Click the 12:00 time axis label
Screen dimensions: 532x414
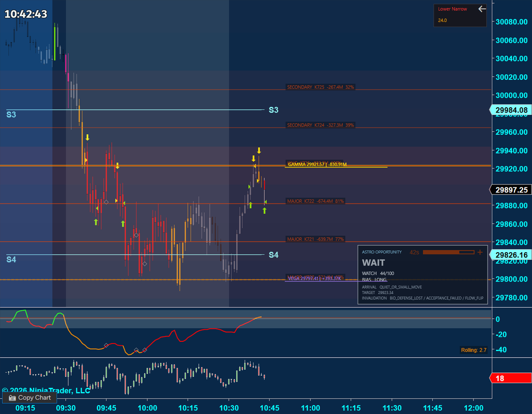pos(473,408)
